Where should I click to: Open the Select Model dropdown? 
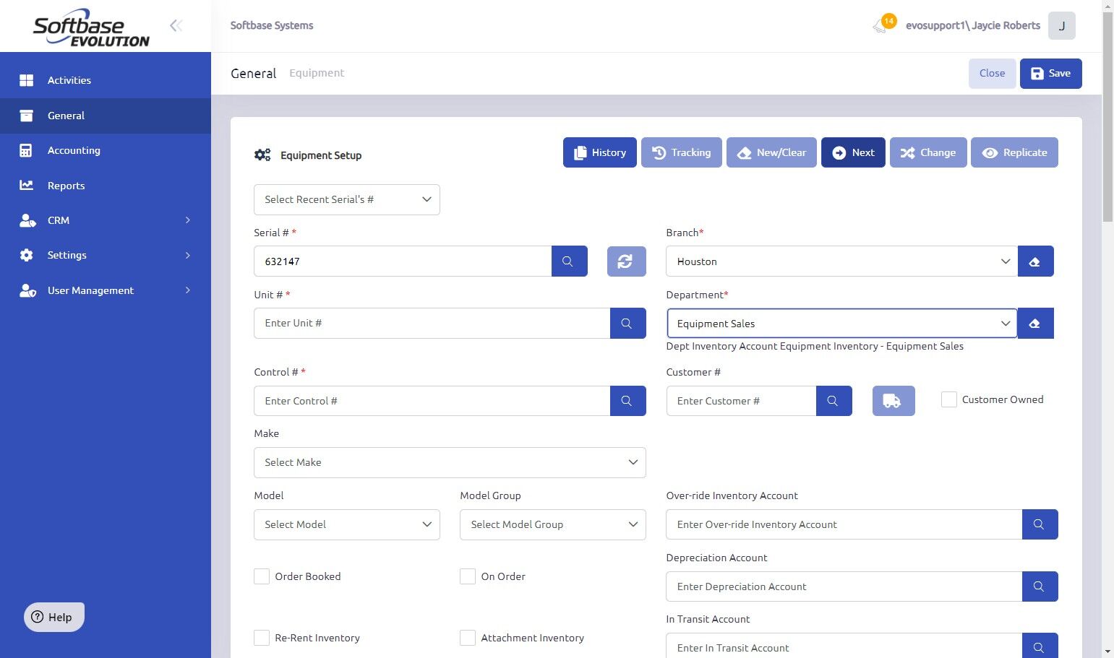[347, 524]
